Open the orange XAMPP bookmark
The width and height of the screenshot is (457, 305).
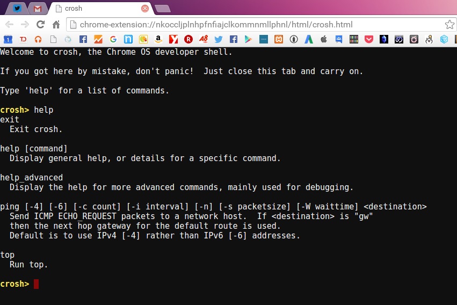[279, 39]
